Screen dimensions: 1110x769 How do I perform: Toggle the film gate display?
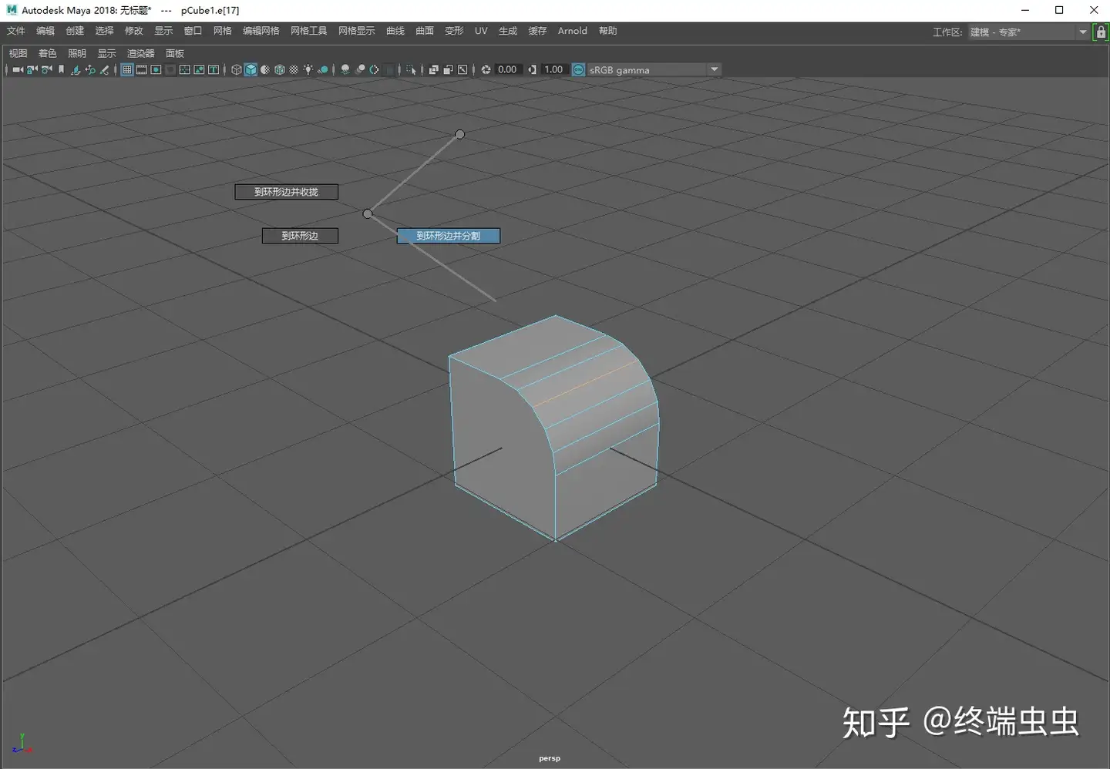coord(142,69)
